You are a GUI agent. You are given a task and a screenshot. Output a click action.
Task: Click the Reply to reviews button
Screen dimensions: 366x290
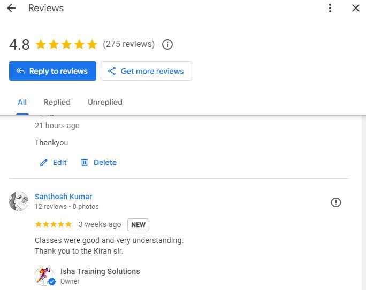(x=52, y=71)
